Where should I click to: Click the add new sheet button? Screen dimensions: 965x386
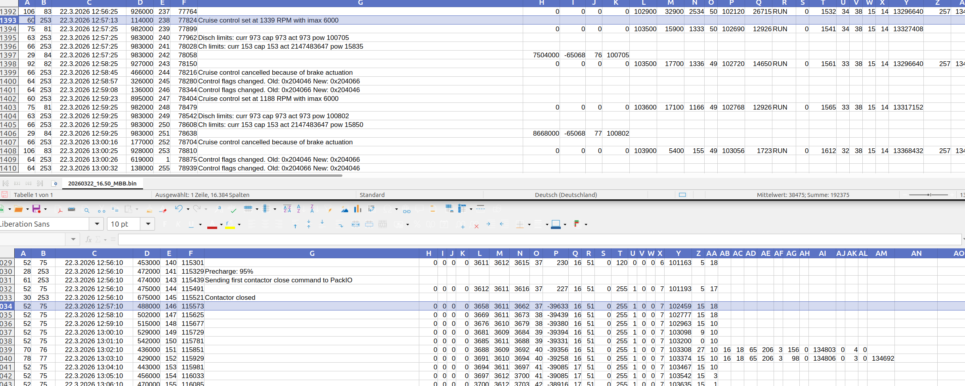click(x=55, y=184)
